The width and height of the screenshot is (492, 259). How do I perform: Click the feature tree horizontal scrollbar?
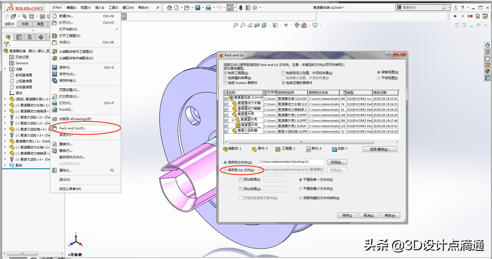click(x=22, y=254)
